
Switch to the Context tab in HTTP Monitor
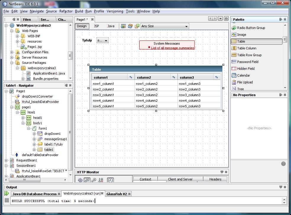(145, 179)
